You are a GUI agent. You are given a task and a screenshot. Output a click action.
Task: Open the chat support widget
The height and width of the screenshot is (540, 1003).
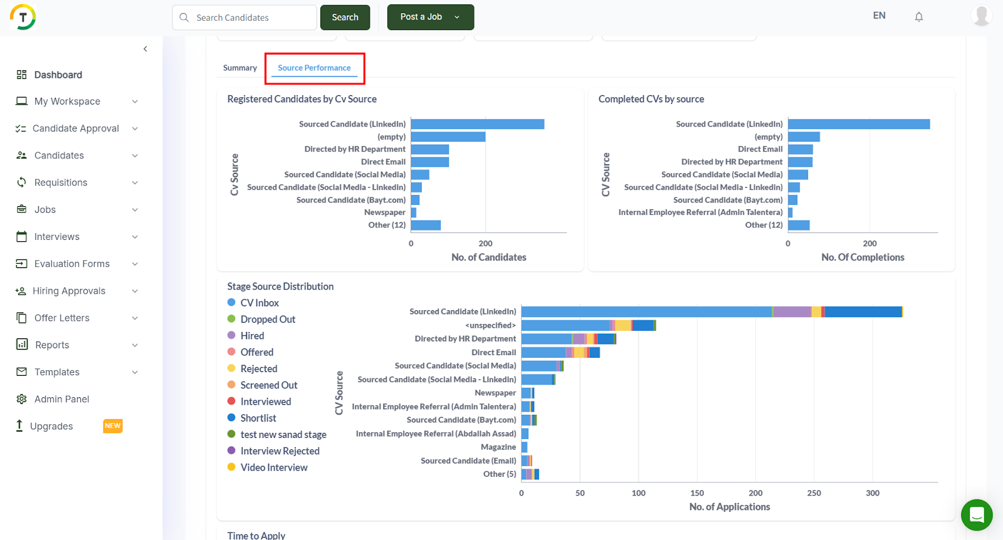[976, 515]
